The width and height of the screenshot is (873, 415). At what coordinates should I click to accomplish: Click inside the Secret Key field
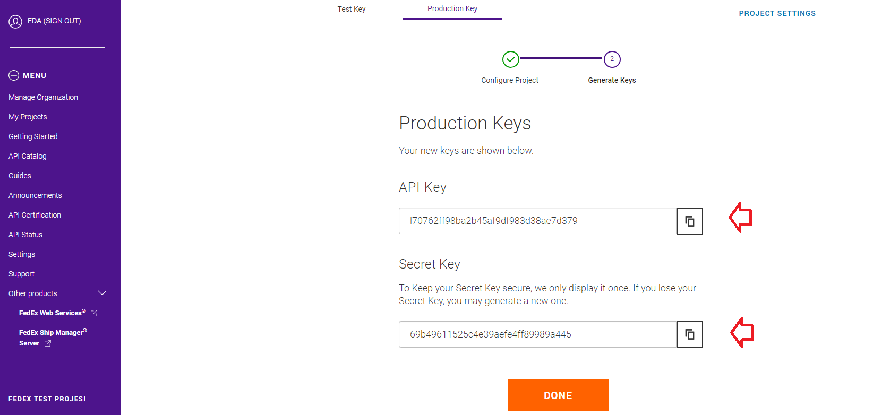pyautogui.click(x=537, y=334)
